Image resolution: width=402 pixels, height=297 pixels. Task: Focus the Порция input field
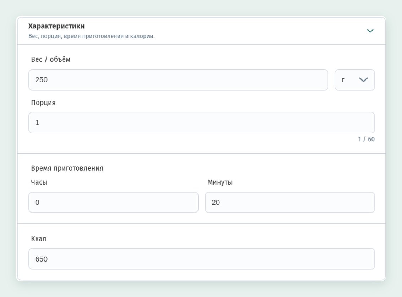tap(201, 123)
